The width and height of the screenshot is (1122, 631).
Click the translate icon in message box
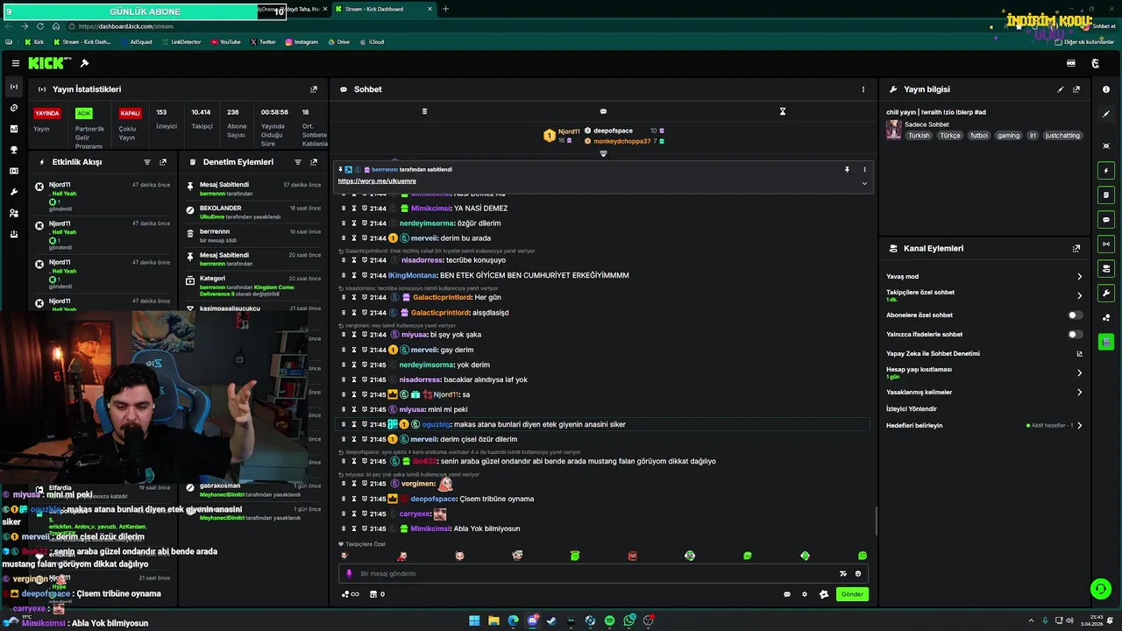point(843,573)
